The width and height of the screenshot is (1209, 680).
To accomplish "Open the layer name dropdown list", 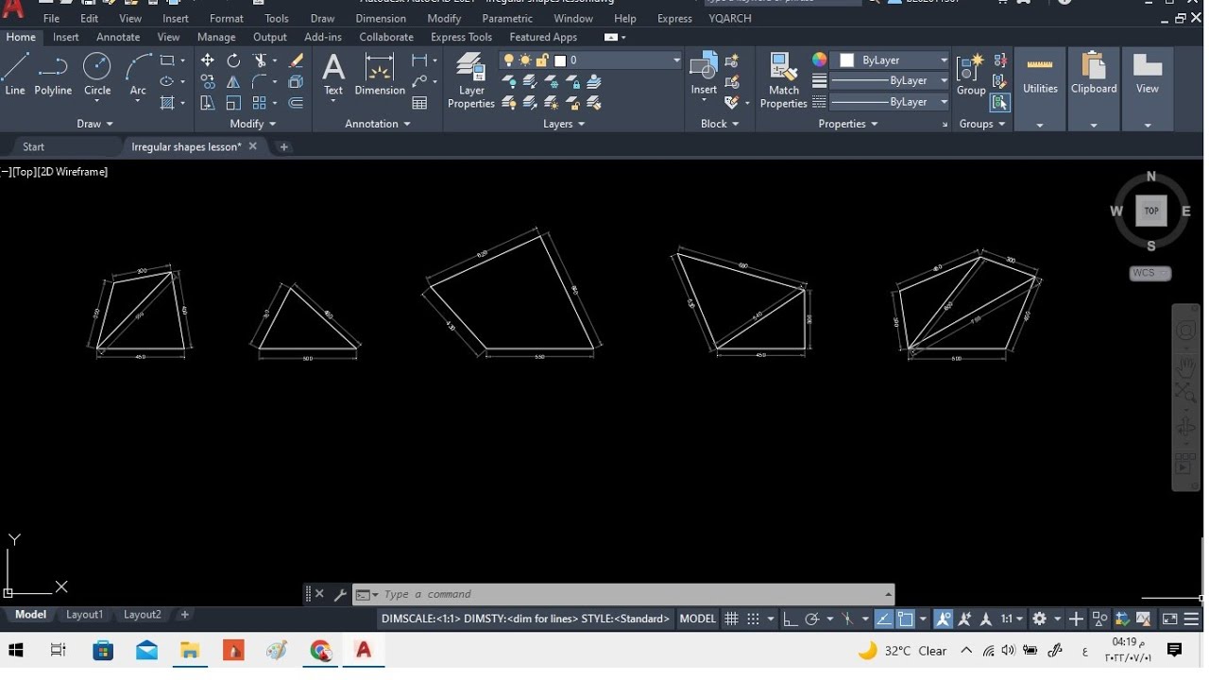I will pos(676,60).
